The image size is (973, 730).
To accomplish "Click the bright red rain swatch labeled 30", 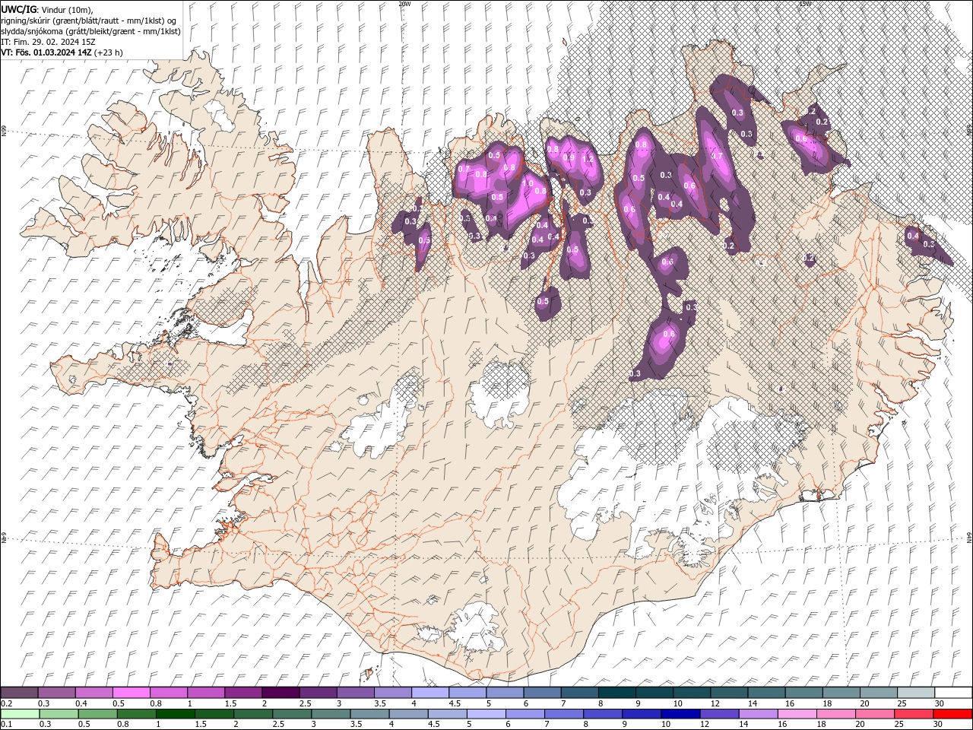I will click(952, 714).
